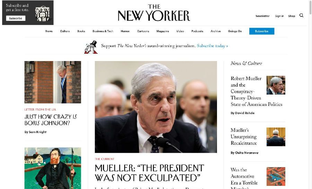Click the tote bag image in ad
This screenshot has height=189, width=312.
click(42, 14)
